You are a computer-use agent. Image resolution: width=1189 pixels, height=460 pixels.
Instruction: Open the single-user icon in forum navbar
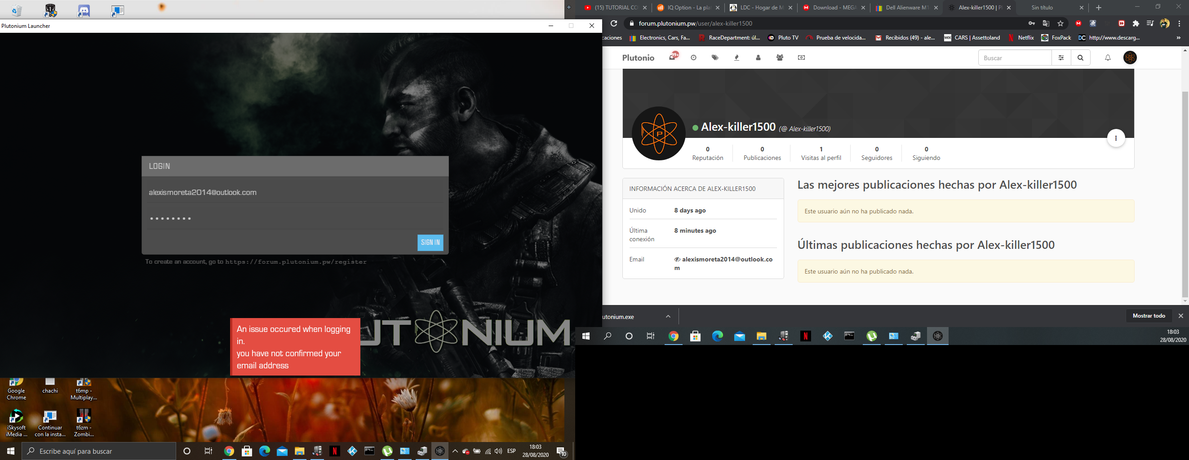758,57
